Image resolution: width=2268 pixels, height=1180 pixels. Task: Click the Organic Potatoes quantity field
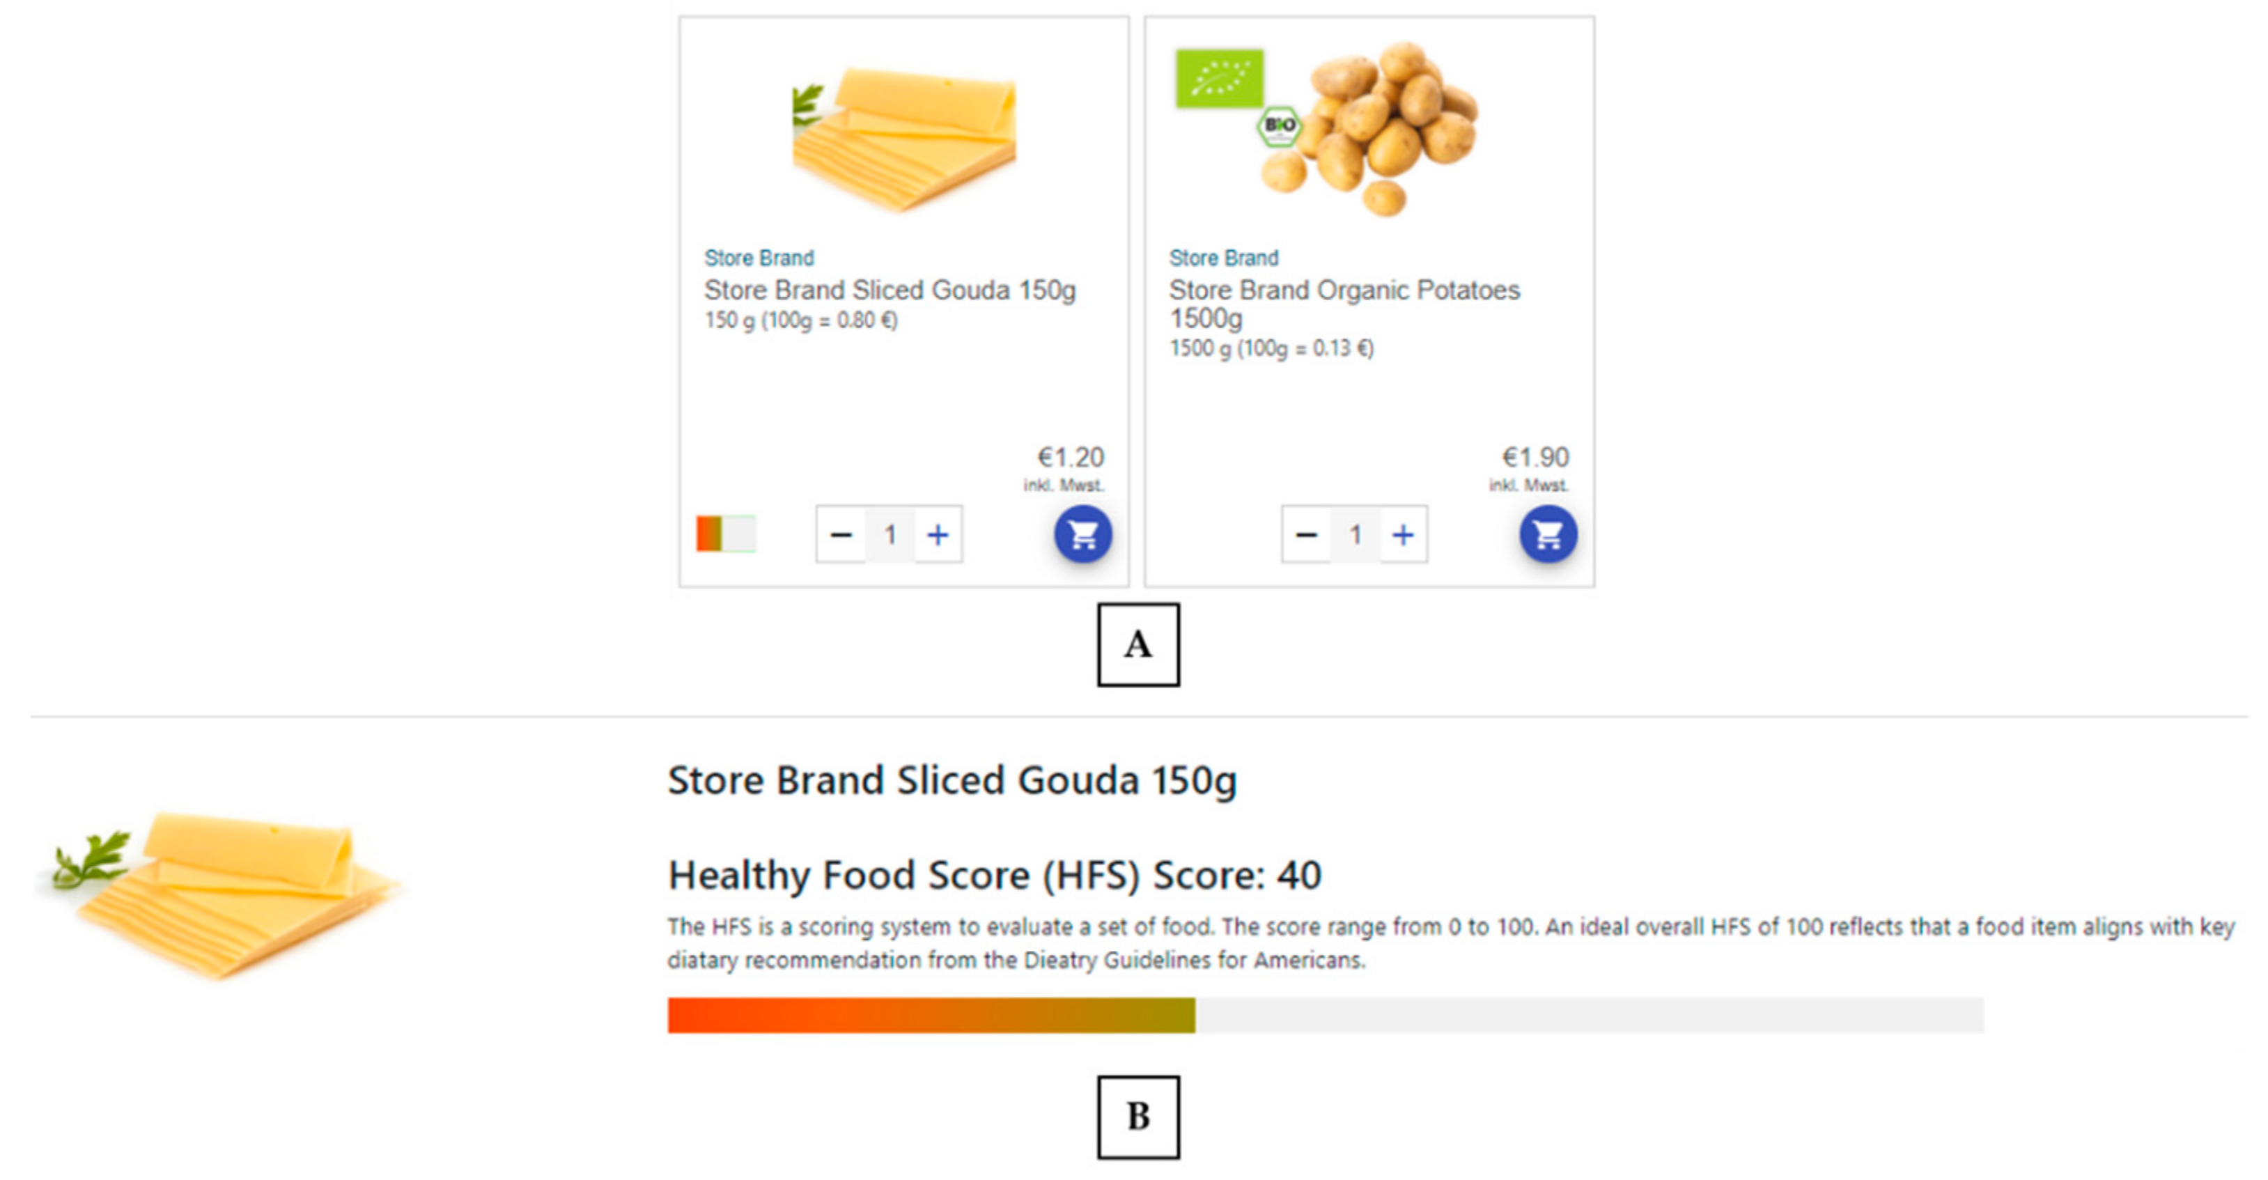1355,534
